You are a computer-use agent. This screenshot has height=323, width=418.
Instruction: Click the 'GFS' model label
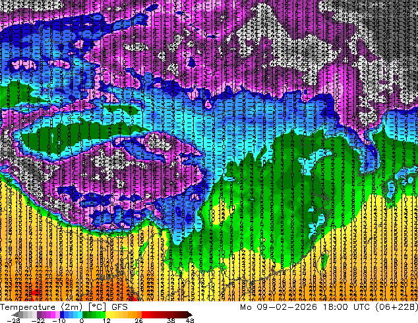[119, 307]
